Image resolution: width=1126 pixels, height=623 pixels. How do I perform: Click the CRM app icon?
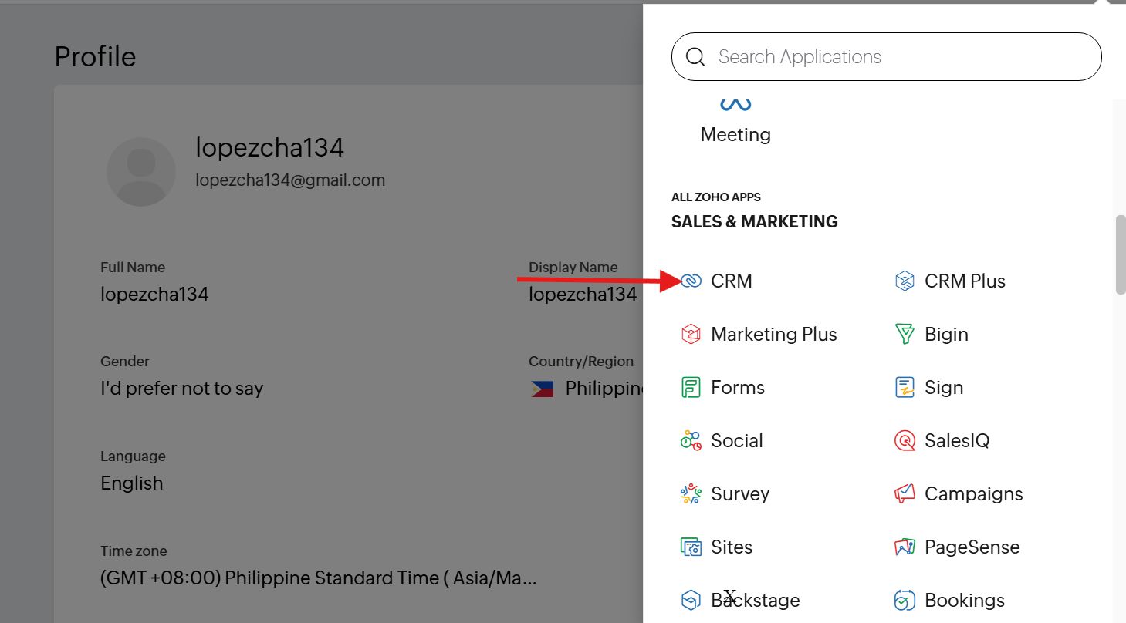click(691, 281)
